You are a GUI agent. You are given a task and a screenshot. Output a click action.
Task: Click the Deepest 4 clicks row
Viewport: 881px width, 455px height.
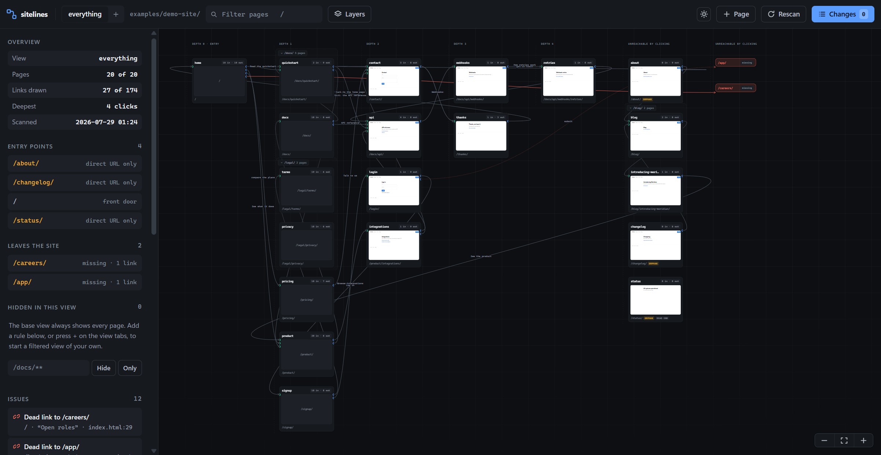tap(75, 106)
